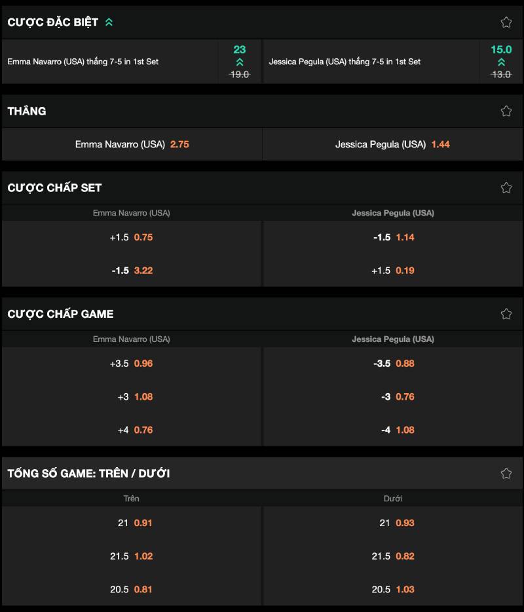Star the Thắng market section
Viewport: 524px width, 612px height.
pos(506,111)
